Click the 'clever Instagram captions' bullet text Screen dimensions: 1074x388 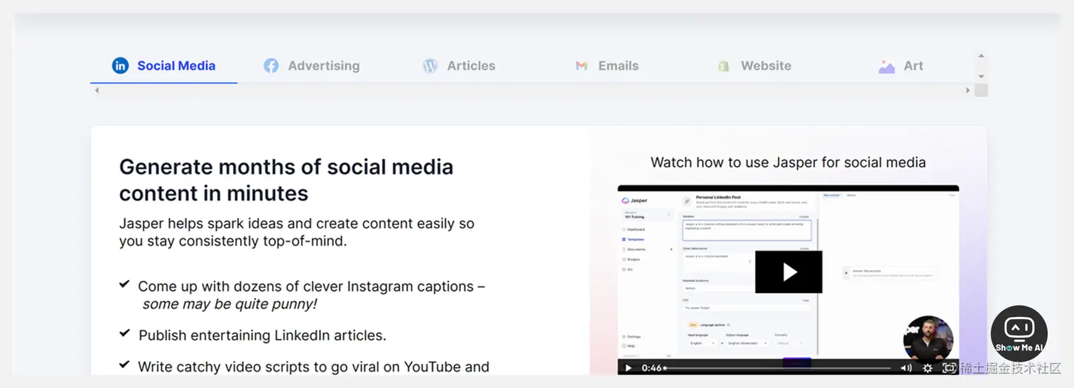pyautogui.click(x=311, y=295)
